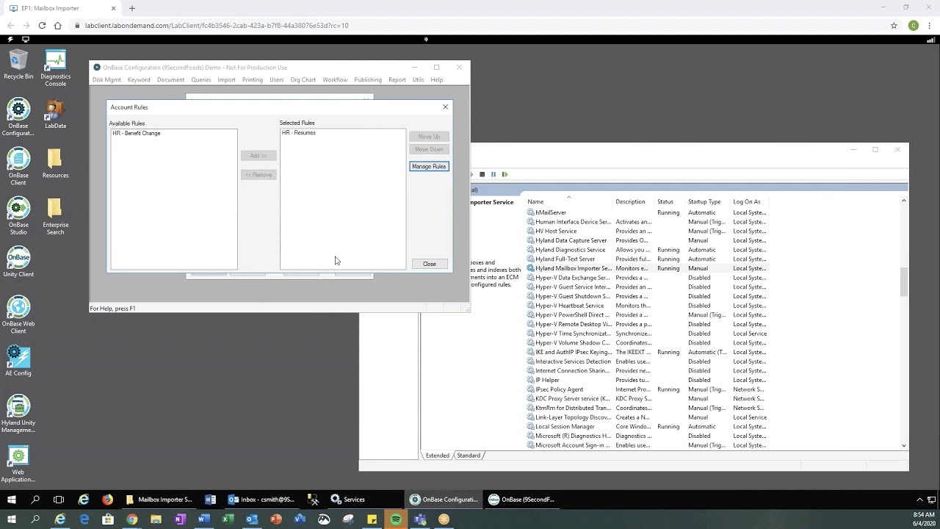Open the Web Application desktop shortcut

tap(18, 463)
